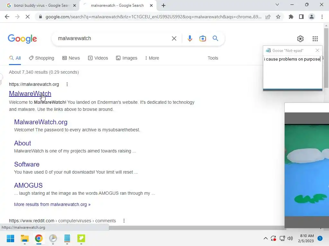The image size is (329, 246).
Task: Click the forward navigation arrow
Action: pos(17,17)
